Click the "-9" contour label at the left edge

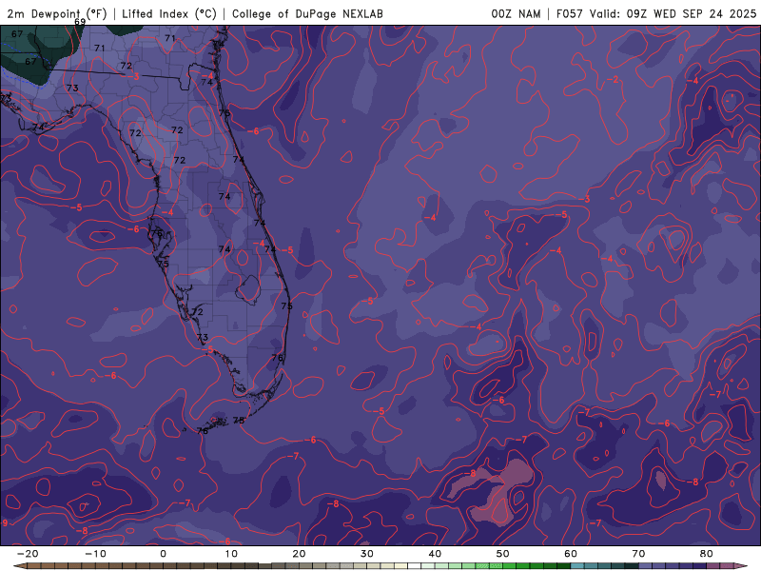point(4,522)
